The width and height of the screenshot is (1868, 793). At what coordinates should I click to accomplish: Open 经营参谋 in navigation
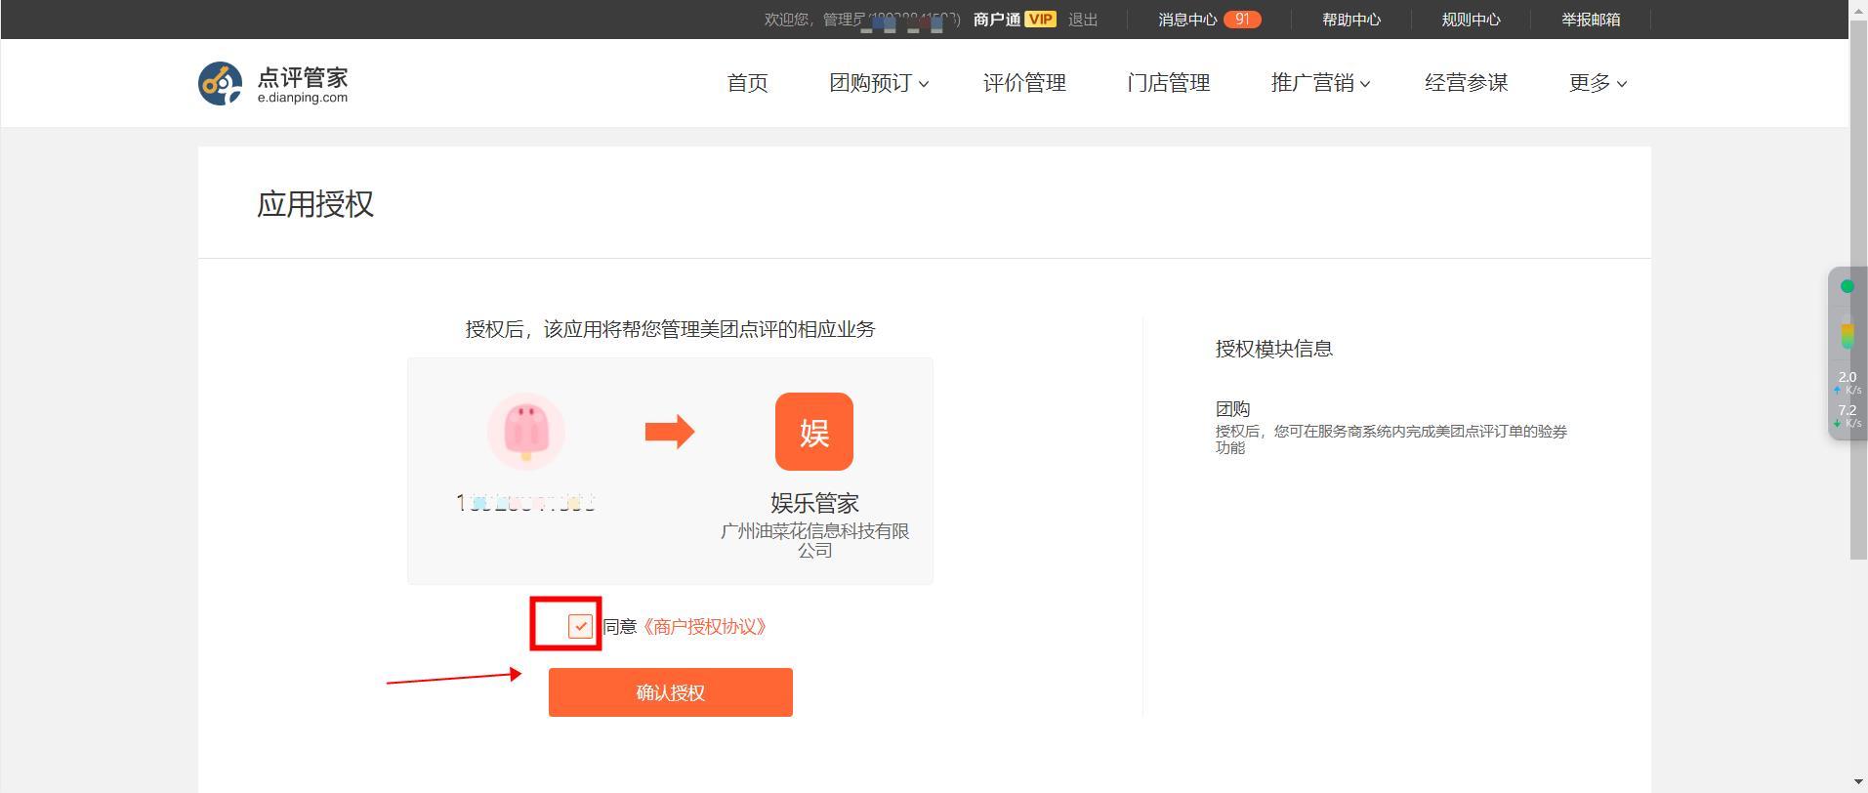pos(1467,83)
